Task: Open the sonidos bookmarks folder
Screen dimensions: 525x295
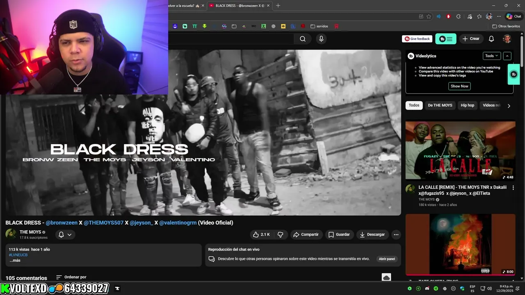Action: click(x=319, y=26)
